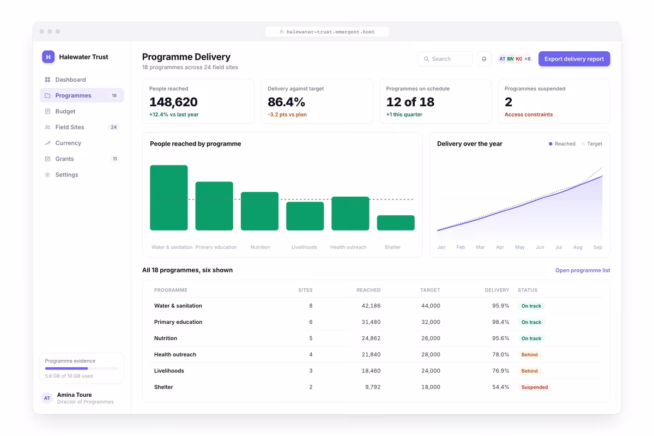Click the Settings gear icon

[x=47, y=174]
